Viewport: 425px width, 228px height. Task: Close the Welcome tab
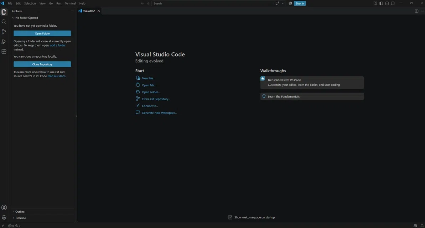[x=99, y=11]
